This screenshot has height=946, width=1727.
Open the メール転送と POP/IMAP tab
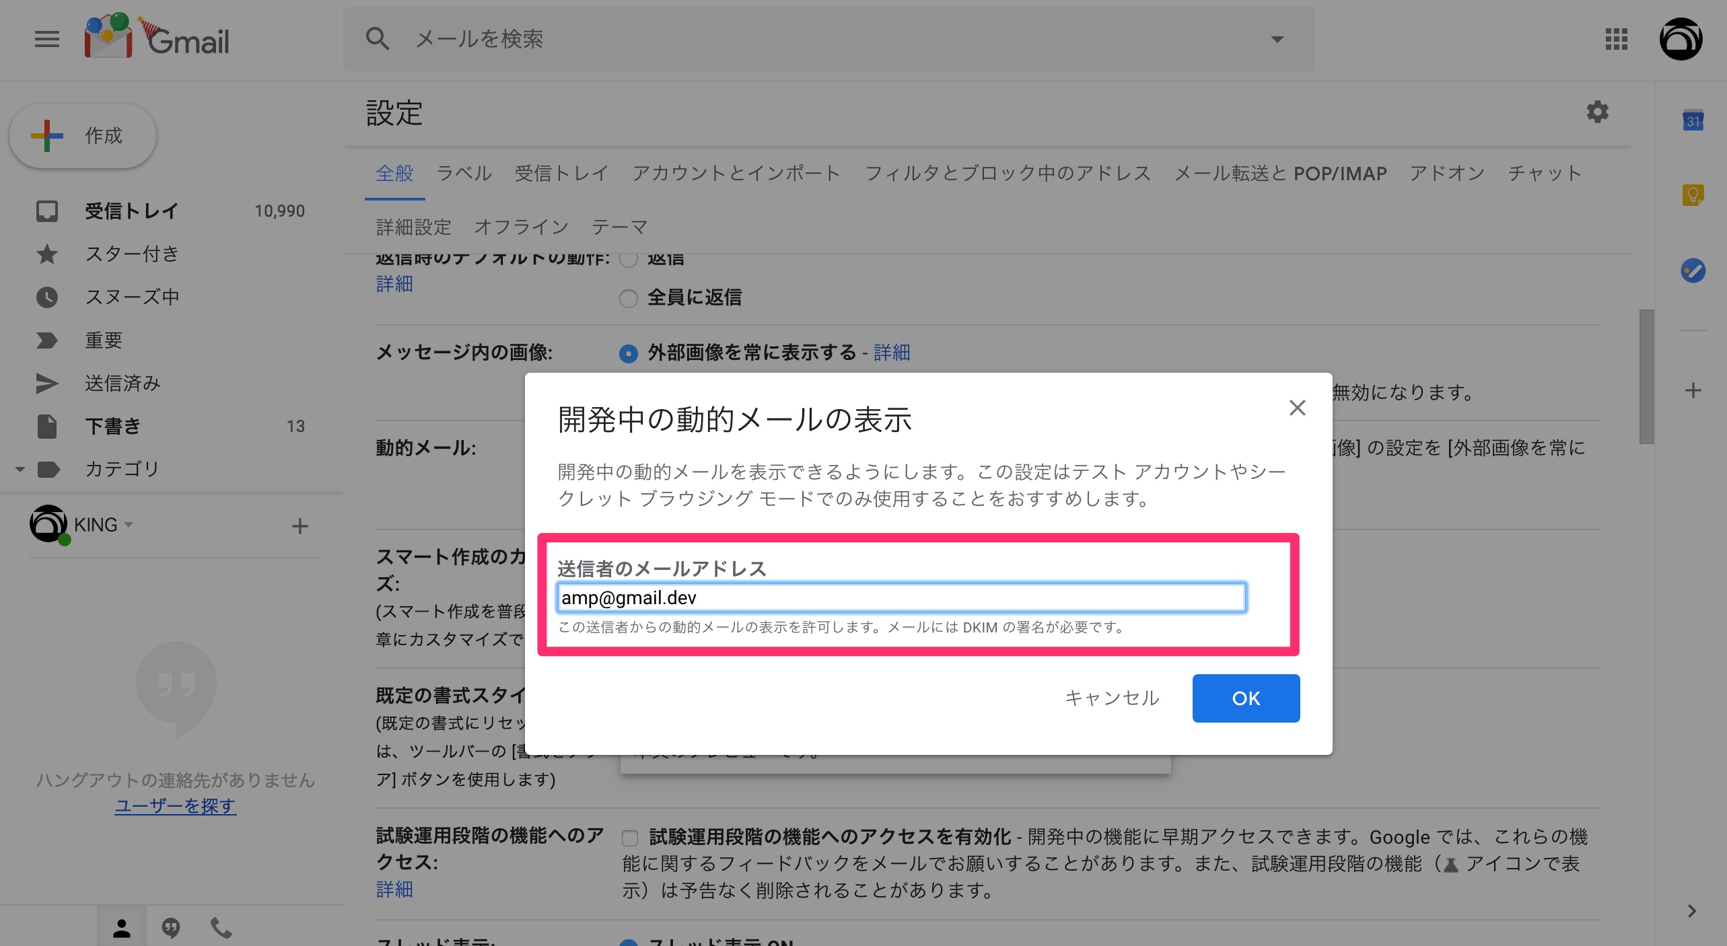(x=1280, y=173)
